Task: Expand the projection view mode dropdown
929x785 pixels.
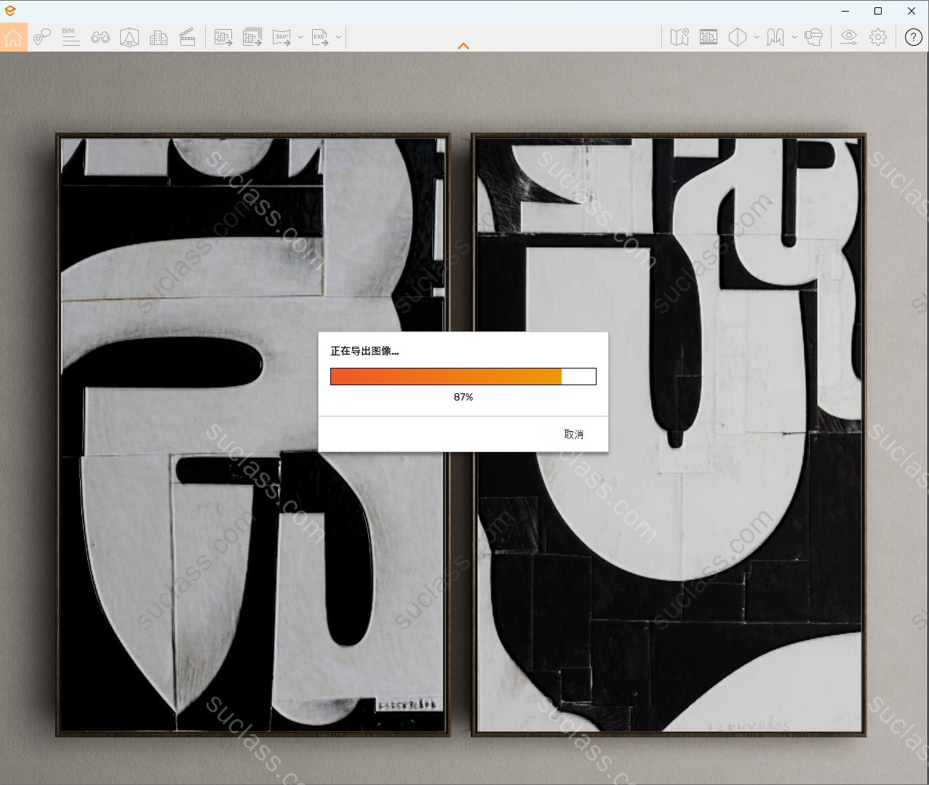Action: [757, 37]
